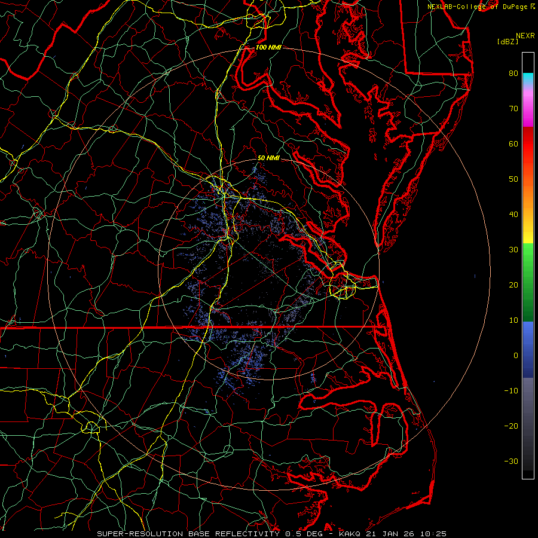Click the 0 value on the dBZ scale
The image size is (538, 538).
tap(516, 356)
